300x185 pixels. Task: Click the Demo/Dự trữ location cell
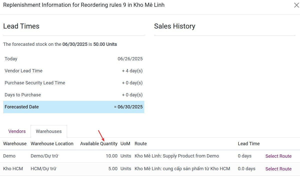click(44, 156)
